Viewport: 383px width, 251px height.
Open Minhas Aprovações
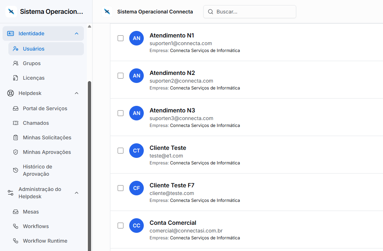(46, 152)
